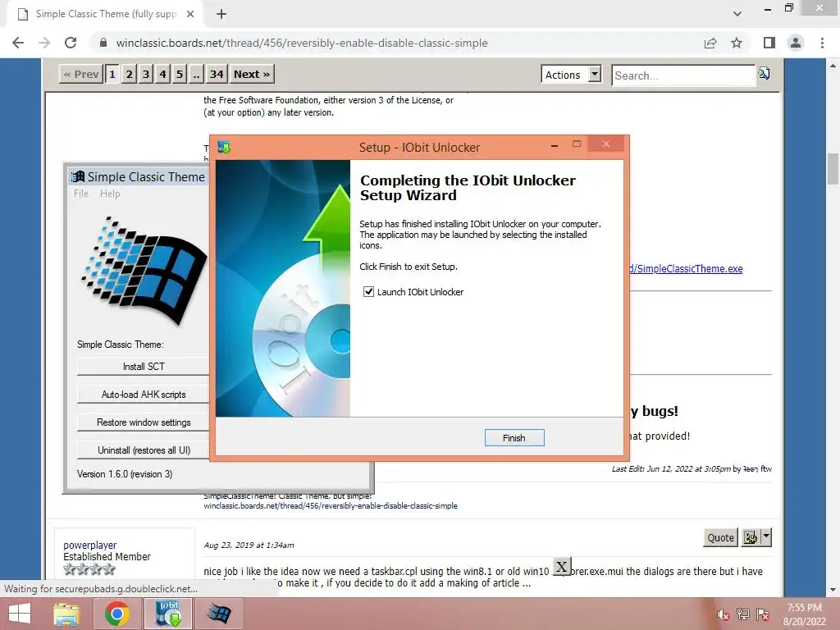Go back to the previous browser page

coord(18,43)
